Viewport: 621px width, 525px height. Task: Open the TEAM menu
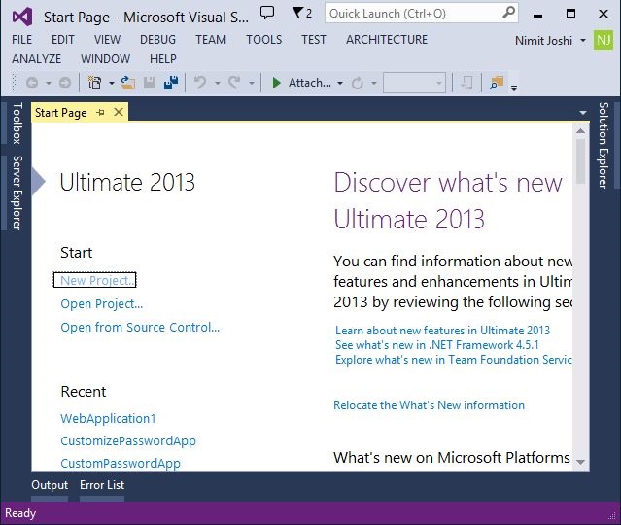(211, 40)
